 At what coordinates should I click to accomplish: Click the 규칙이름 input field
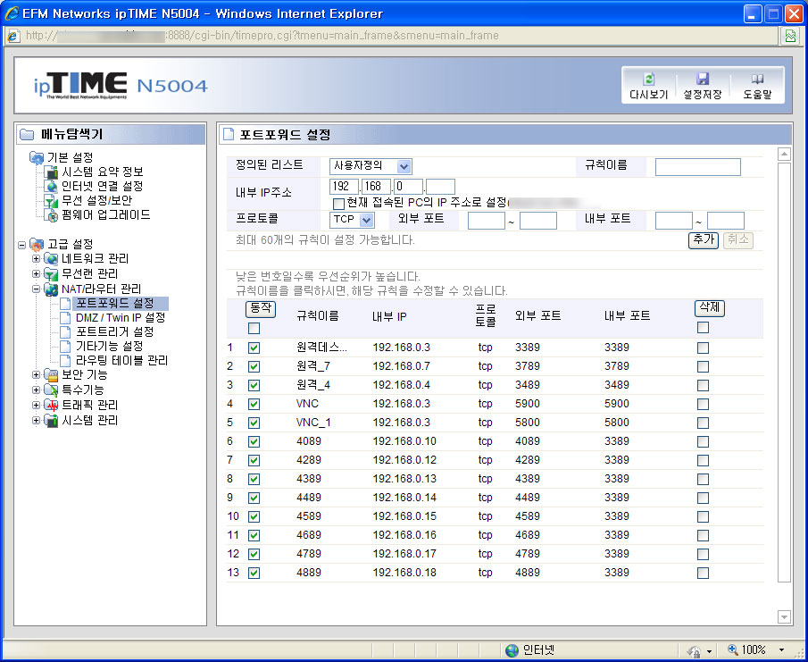tap(697, 166)
